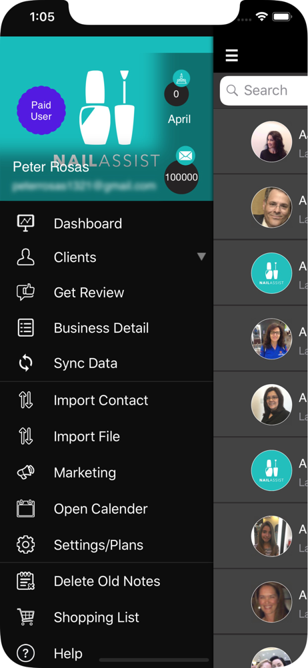Toggle the hamburger menu button

[232, 55]
